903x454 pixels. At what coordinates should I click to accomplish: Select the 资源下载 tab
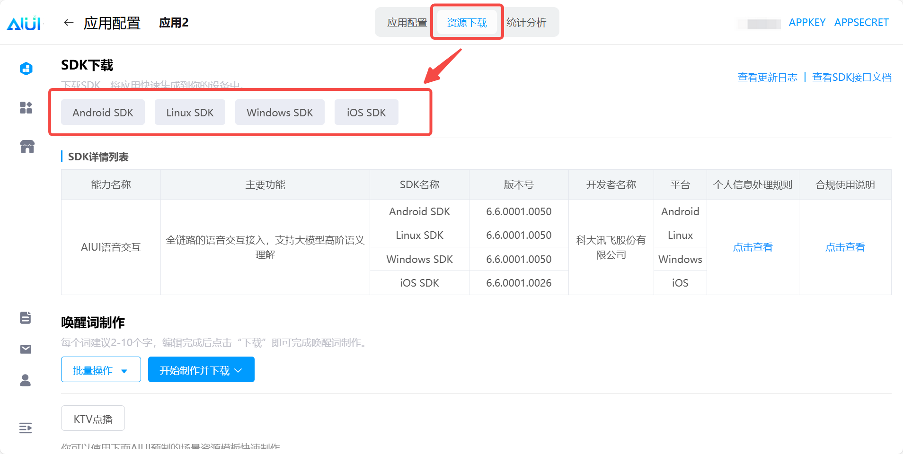tap(467, 23)
